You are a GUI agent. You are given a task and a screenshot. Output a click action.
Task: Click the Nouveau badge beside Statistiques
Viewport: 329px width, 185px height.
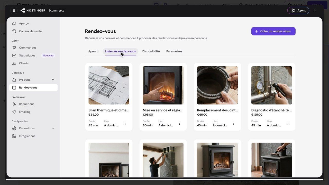coord(48,55)
